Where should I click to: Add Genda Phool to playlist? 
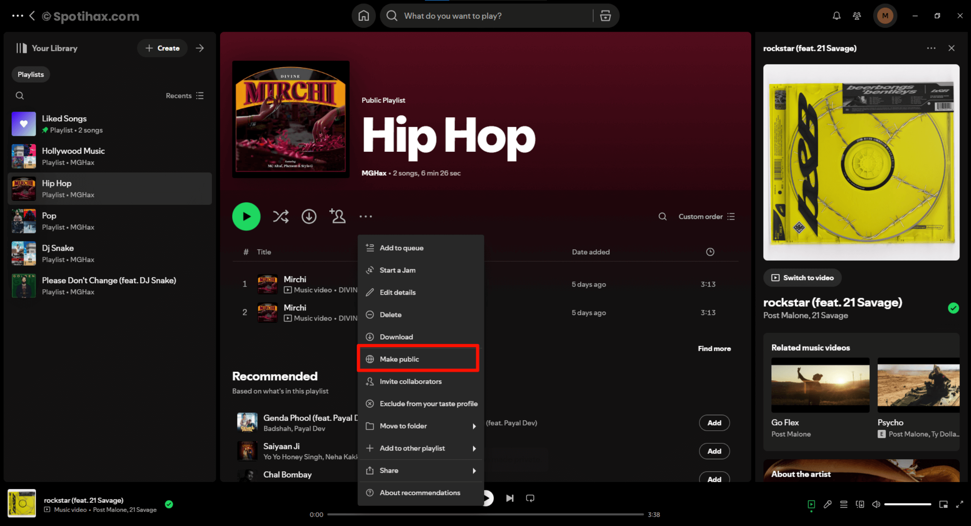[714, 423]
